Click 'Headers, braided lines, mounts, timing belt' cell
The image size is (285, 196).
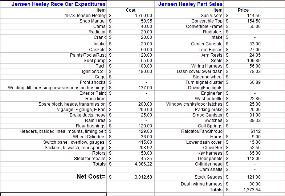53,131
